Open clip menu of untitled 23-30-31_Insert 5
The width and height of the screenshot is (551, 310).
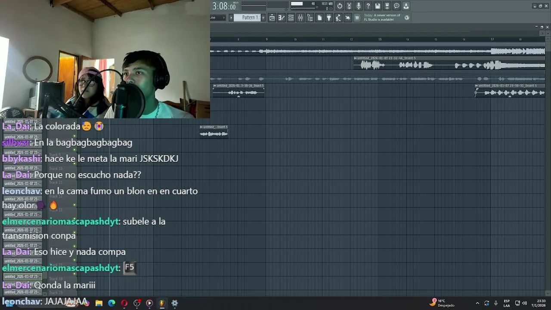click(x=477, y=86)
